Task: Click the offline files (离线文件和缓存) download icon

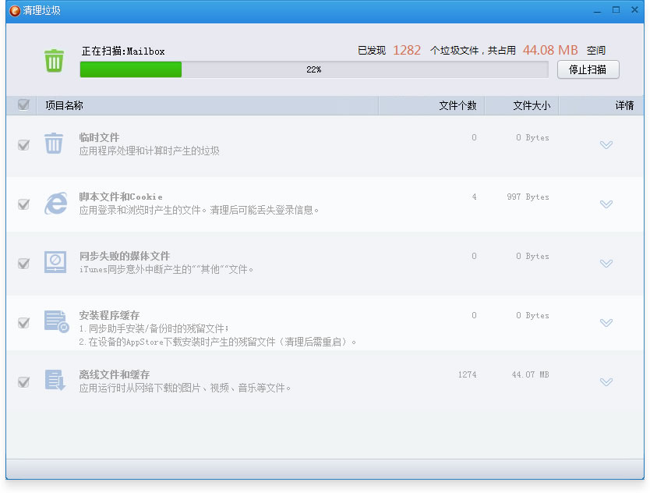Action: (55, 381)
